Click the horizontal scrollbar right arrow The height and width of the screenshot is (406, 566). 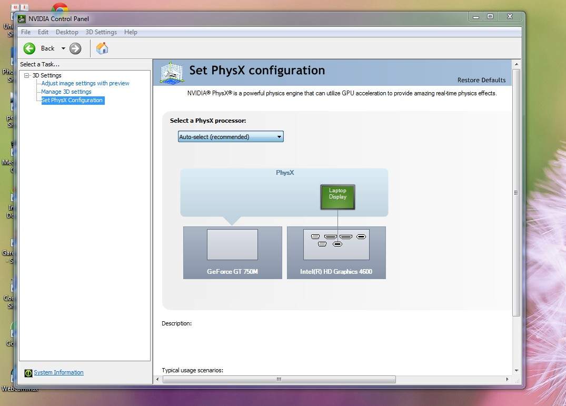coord(507,379)
